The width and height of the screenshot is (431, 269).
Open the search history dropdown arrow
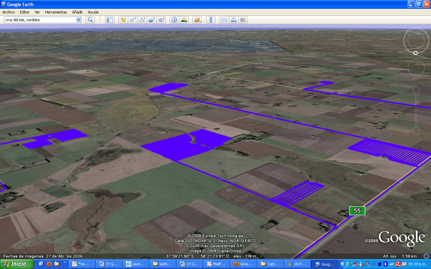click(x=78, y=20)
